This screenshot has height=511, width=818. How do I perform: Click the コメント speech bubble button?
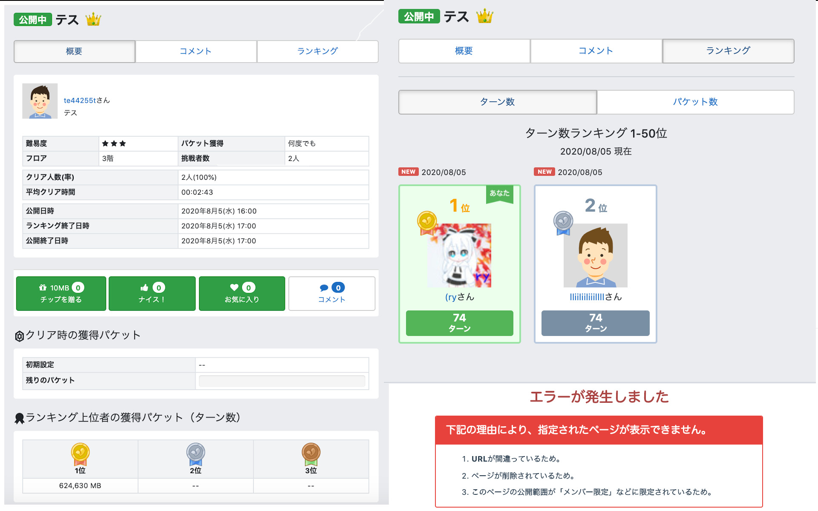click(x=331, y=293)
